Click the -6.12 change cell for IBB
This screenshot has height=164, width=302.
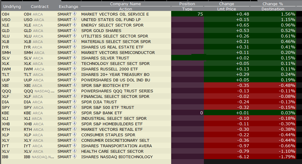[243, 157]
